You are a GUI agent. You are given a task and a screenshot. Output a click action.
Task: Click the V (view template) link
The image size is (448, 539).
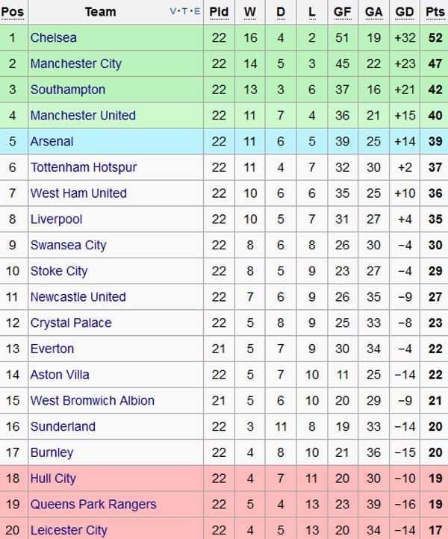pyautogui.click(x=174, y=11)
